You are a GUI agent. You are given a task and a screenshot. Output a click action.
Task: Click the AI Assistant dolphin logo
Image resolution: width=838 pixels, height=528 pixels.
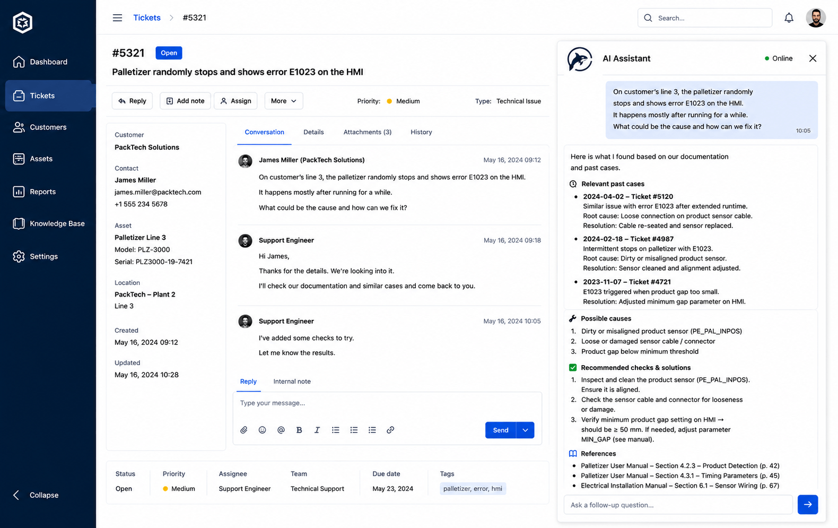pyautogui.click(x=580, y=59)
